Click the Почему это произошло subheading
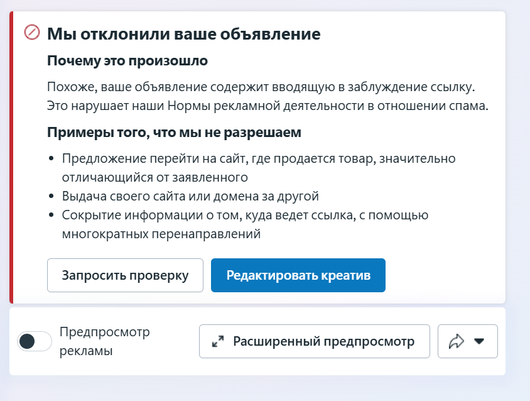The width and height of the screenshot is (530, 401). pyautogui.click(x=127, y=61)
